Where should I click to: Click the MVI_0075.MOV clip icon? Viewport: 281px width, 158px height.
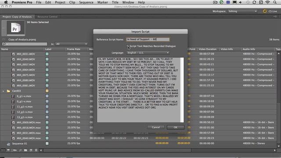13,75
